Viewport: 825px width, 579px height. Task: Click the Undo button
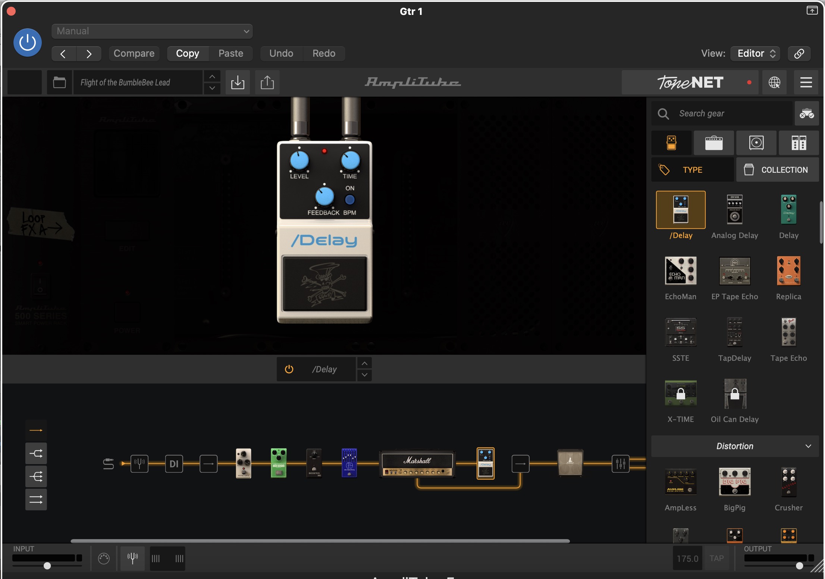(x=281, y=53)
